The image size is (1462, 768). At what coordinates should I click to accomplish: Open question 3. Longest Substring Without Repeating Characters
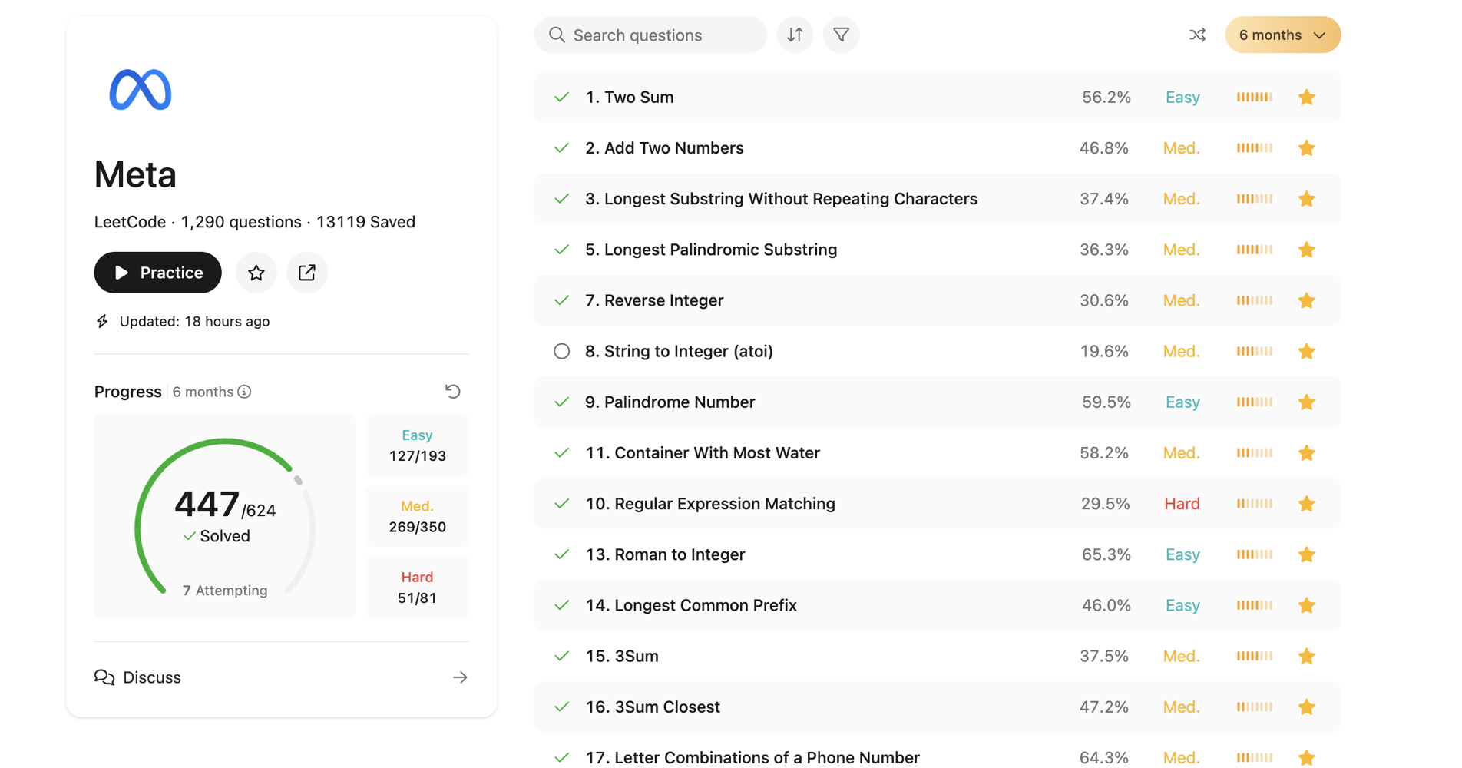click(x=781, y=199)
